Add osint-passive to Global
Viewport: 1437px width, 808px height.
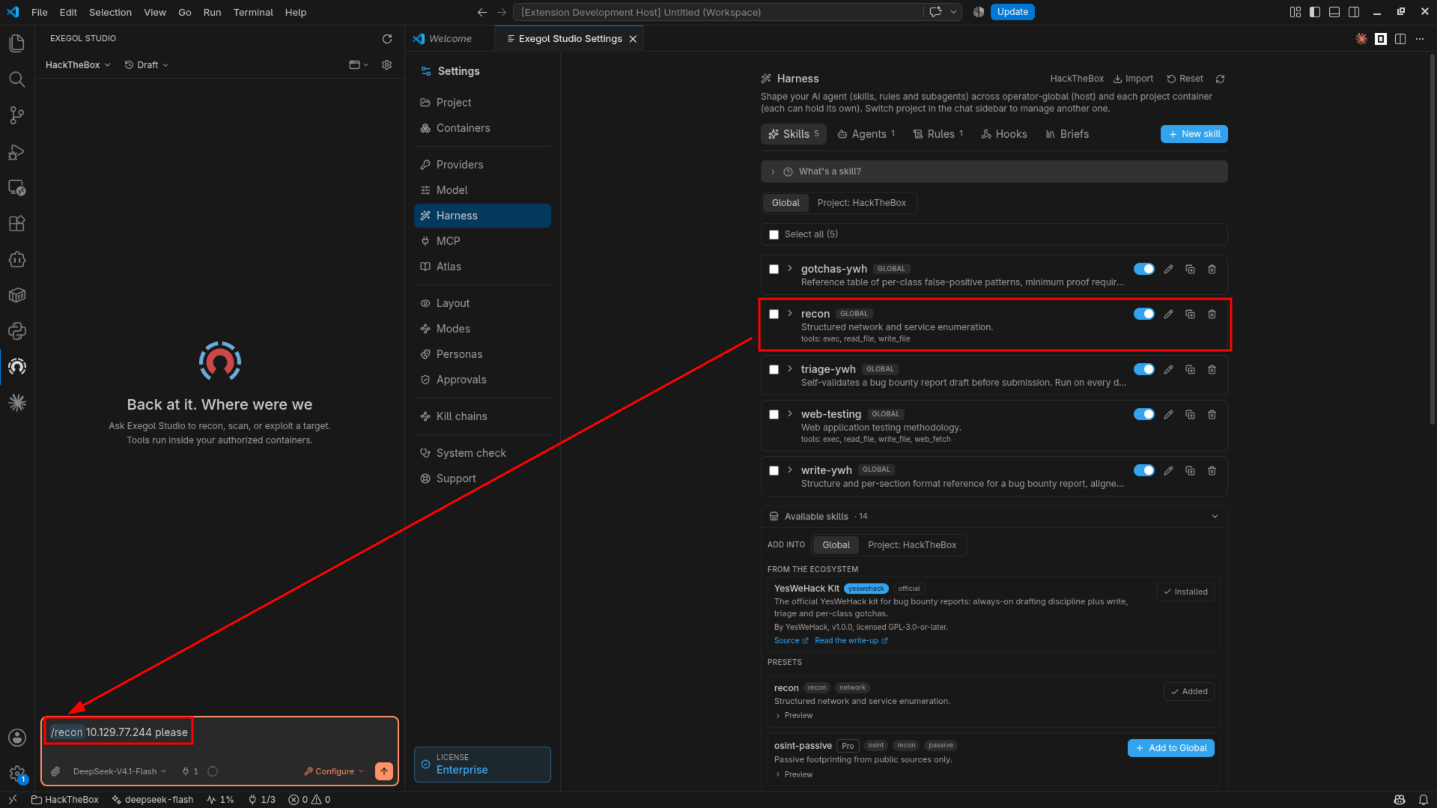[1170, 748]
